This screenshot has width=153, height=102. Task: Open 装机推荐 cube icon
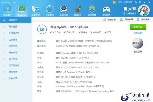tap(92, 11)
